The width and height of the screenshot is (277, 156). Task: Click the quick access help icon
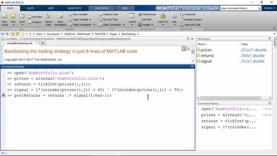tap(217, 8)
